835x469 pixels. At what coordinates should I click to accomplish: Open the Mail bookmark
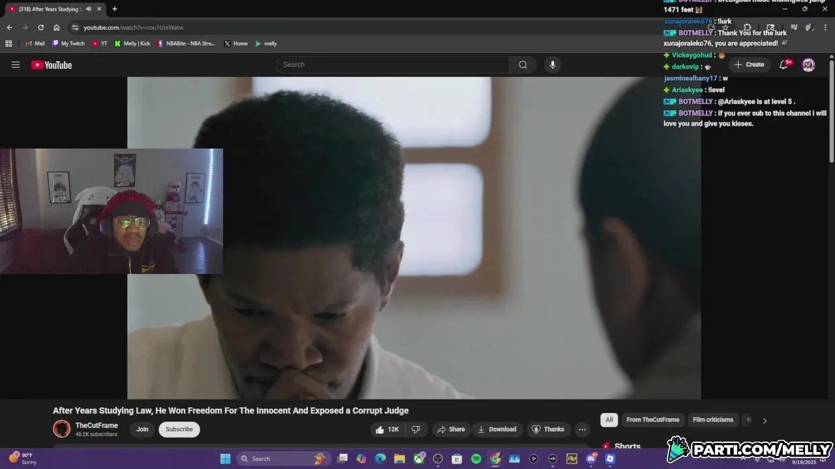coord(35,44)
